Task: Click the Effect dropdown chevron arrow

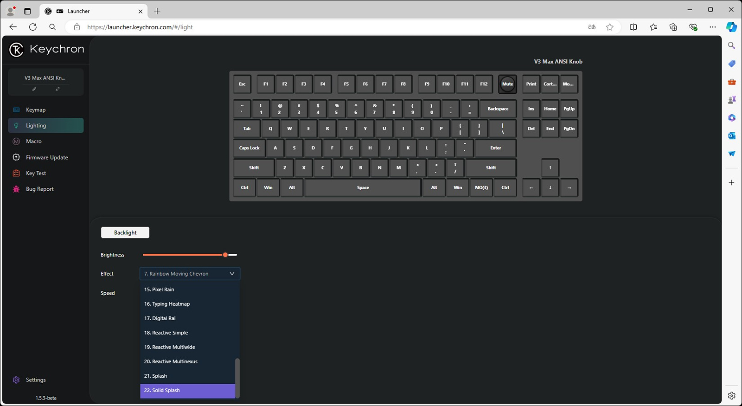Action: click(x=232, y=274)
